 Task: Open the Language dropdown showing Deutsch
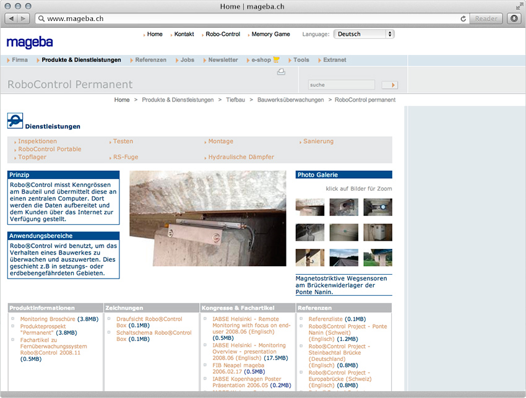pos(364,34)
